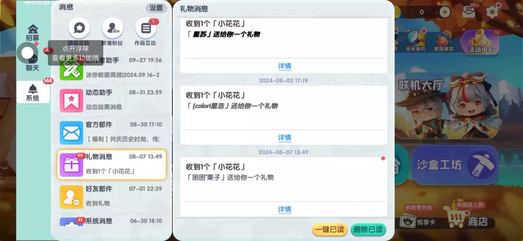
Task: Click the coin count 0
Action: coord(421,12)
